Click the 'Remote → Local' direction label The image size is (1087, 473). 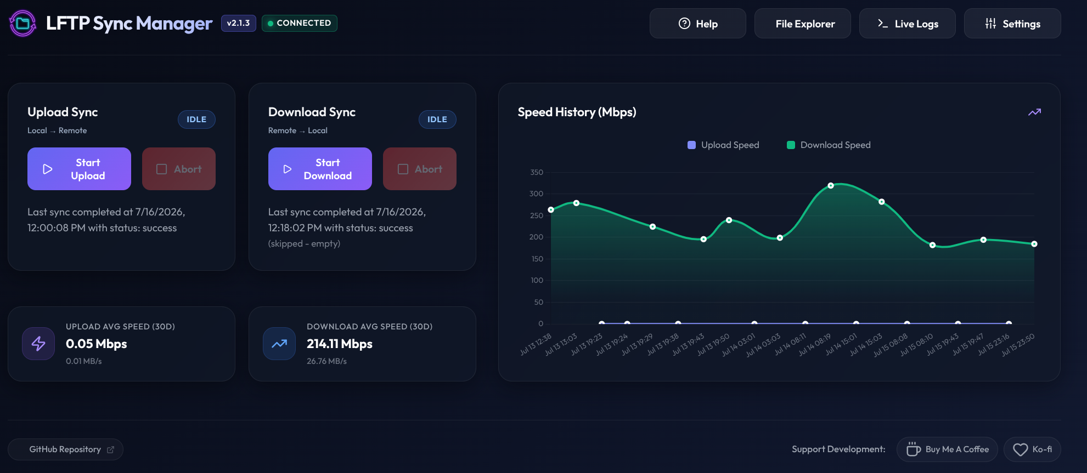(x=298, y=130)
